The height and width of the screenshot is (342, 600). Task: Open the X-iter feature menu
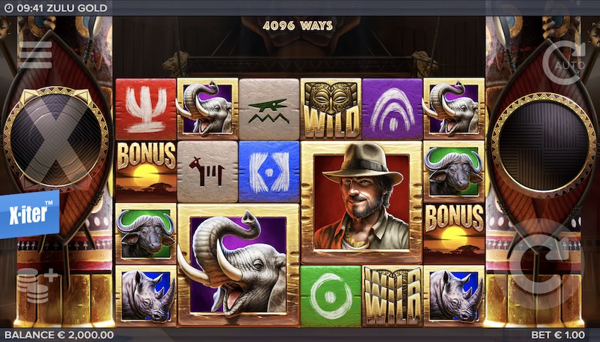click(30, 214)
